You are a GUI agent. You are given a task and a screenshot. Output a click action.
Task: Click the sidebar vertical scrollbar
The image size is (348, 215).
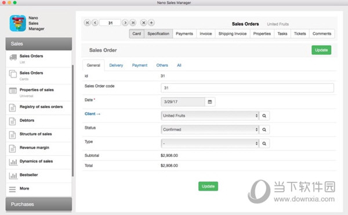click(x=72, y=121)
